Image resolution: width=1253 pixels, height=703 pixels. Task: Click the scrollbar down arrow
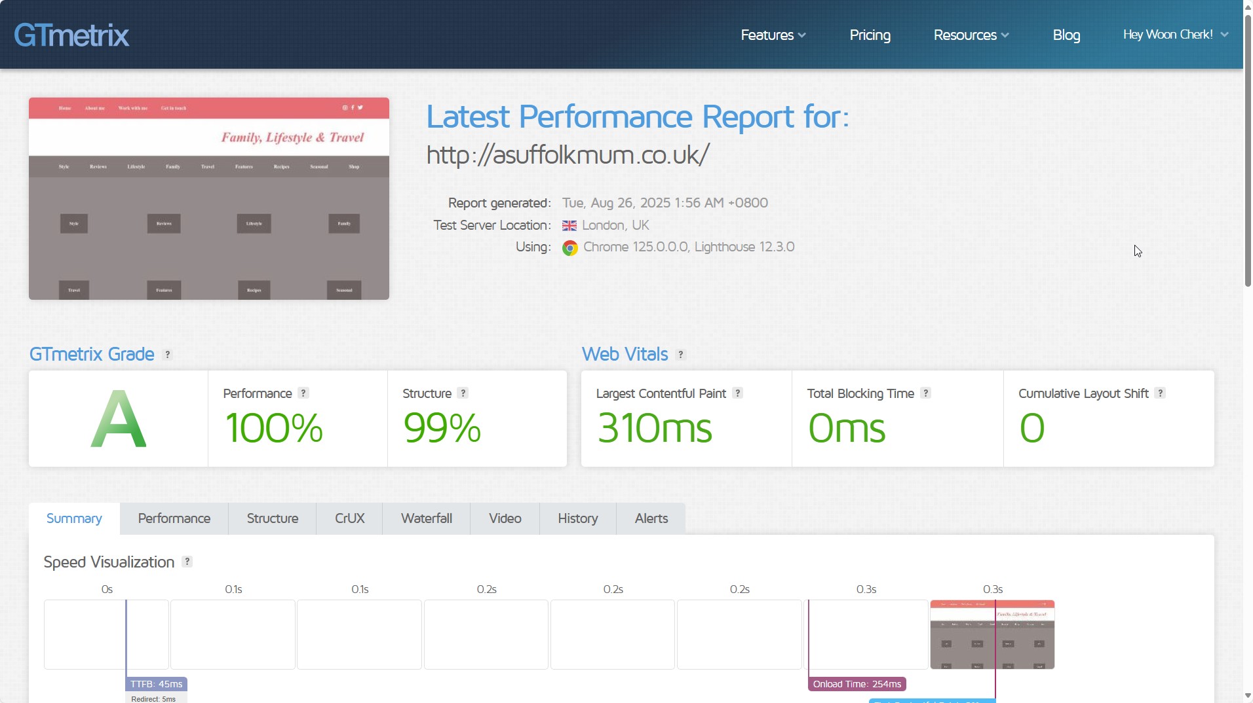[x=1248, y=696]
